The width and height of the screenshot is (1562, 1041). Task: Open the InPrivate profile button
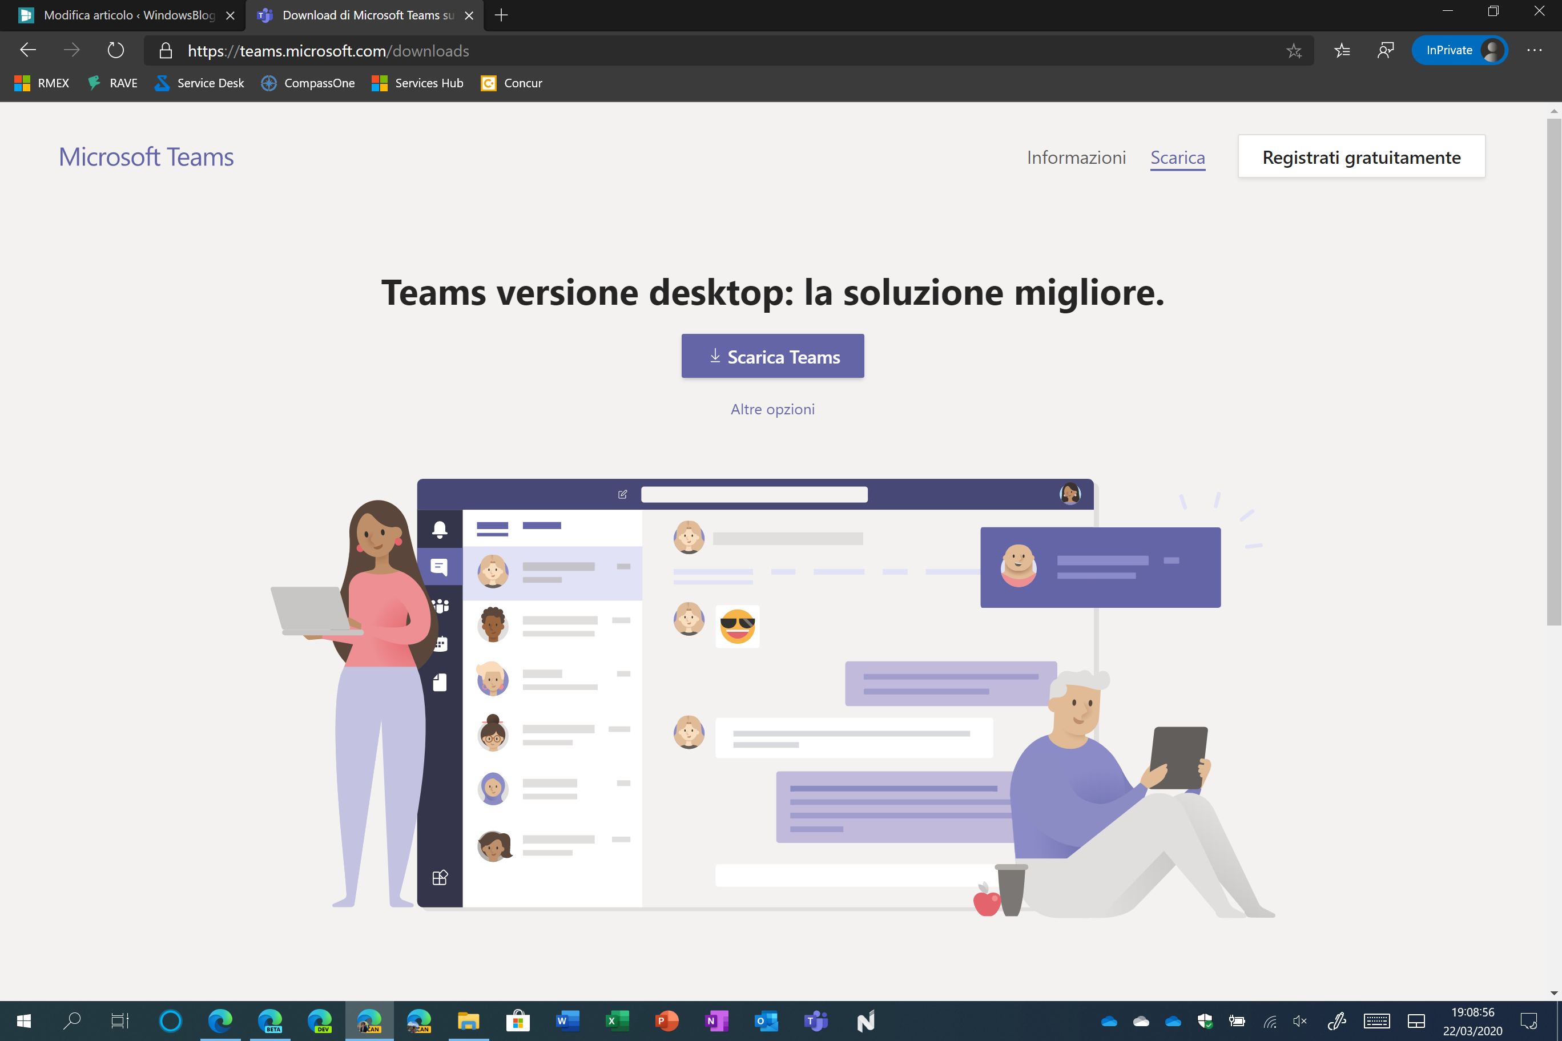point(1459,50)
